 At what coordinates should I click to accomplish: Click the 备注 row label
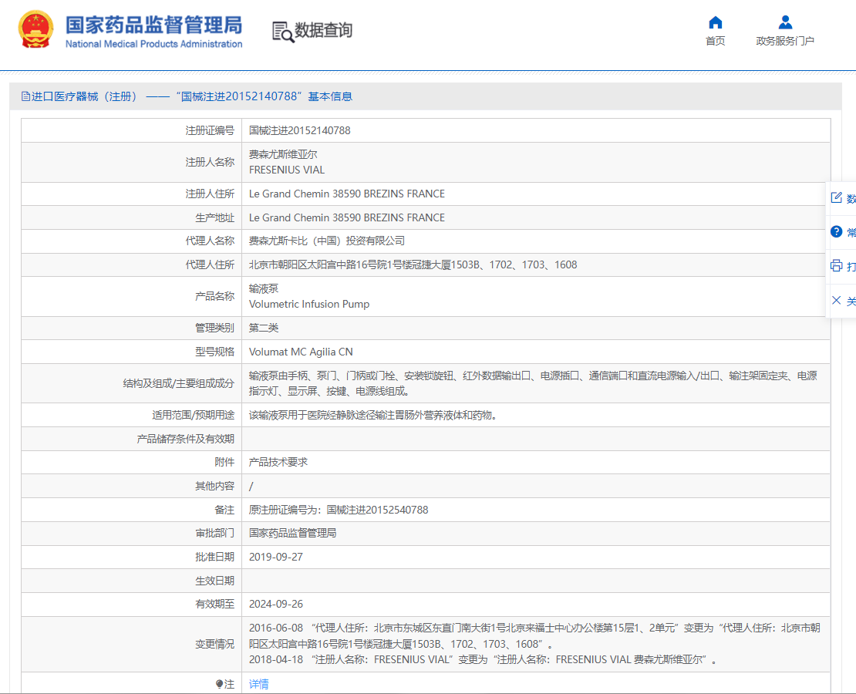[224, 510]
